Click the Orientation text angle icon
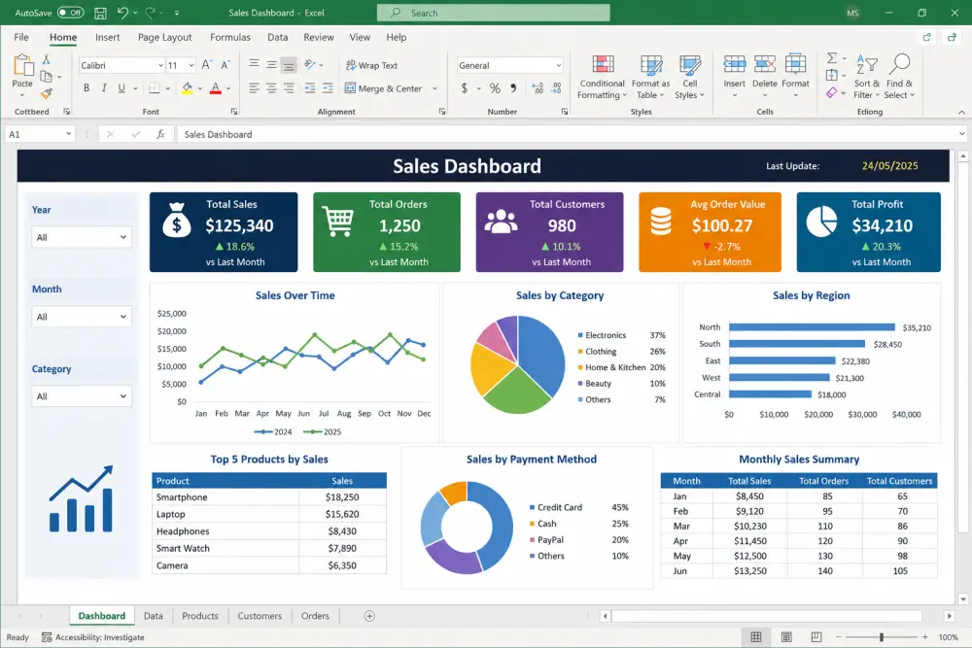 pos(310,64)
